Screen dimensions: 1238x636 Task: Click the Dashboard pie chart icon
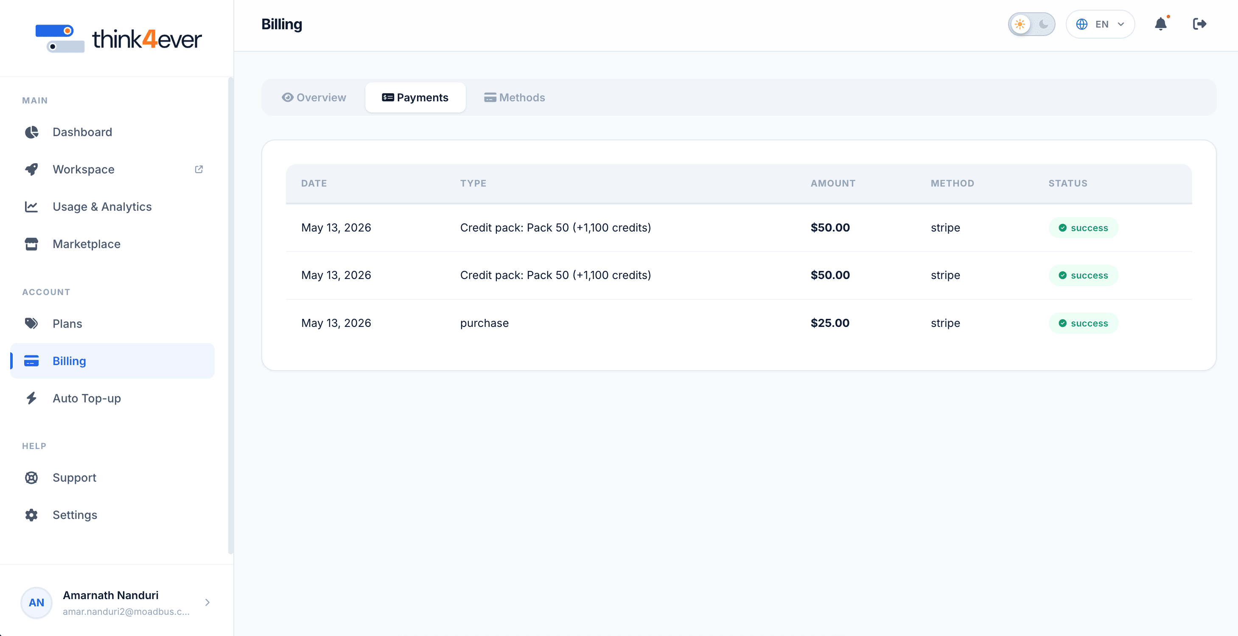(x=32, y=132)
